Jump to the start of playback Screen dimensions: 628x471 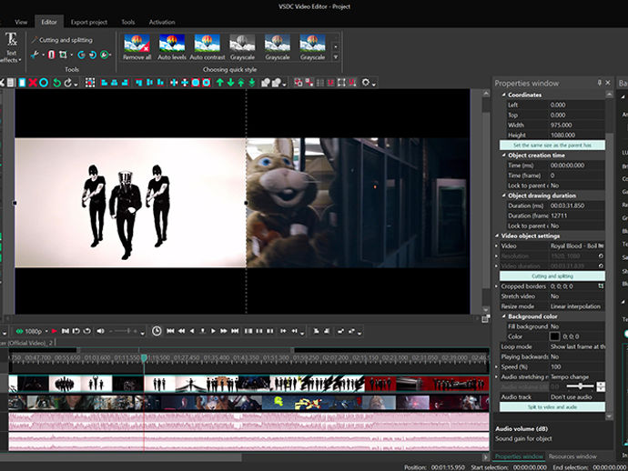tap(170, 331)
